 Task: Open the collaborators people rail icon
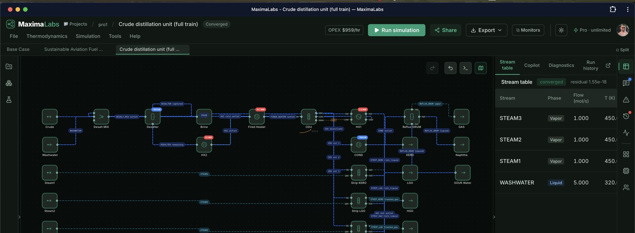click(626, 188)
